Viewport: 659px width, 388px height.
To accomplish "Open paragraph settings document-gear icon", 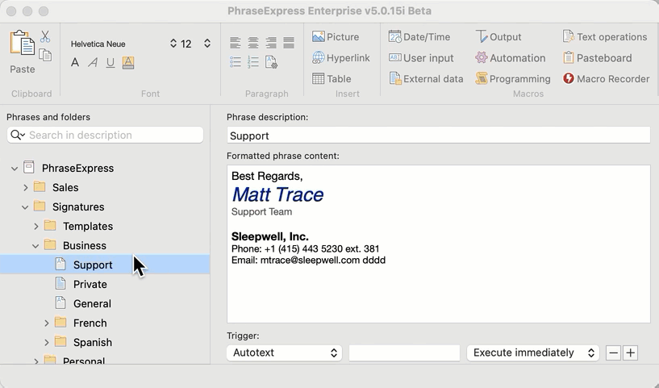I will pyautogui.click(x=271, y=62).
